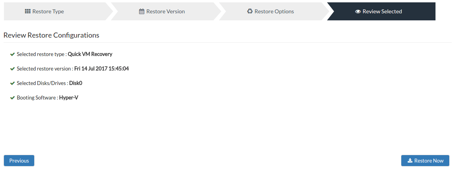452x170 pixels.
Task: Click the 'Booting Software :' label
Action: pyautogui.click(x=37, y=98)
